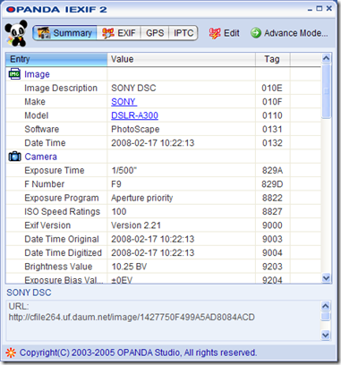Open the GPS tab
The width and height of the screenshot is (341, 365).
click(x=155, y=33)
